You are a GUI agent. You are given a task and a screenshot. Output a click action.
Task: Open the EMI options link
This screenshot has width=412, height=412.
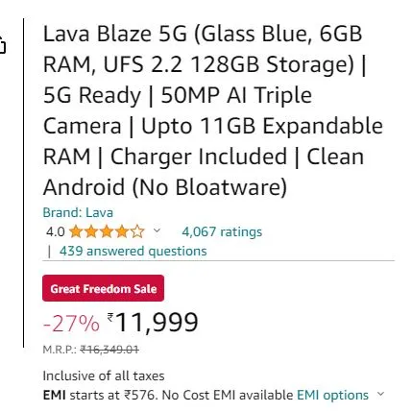coord(332,396)
